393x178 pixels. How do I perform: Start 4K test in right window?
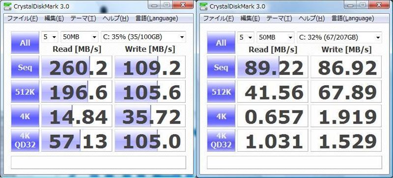click(x=221, y=116)
